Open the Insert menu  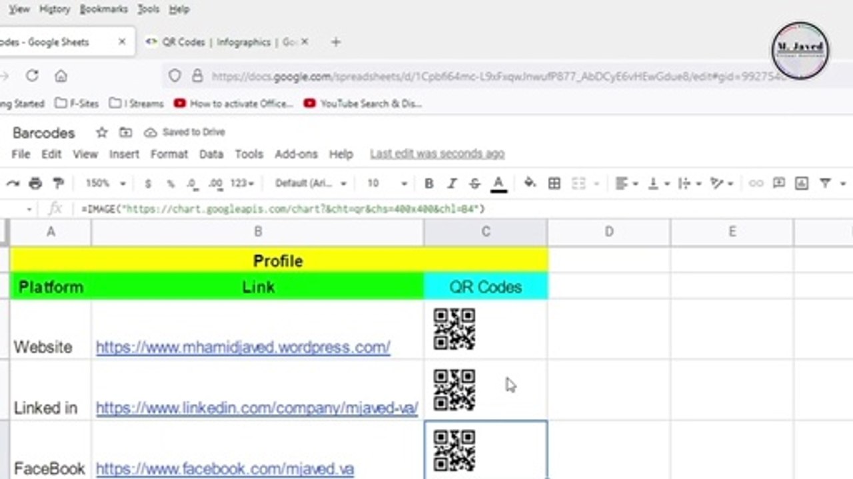(124, 154)
